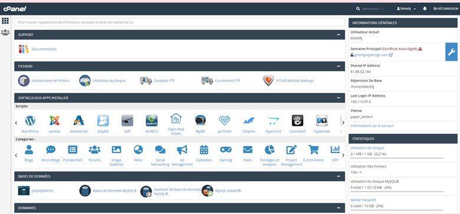Open the ClipBucket script icon
This screenshot has width=460, height=214.
pos(322,120)
